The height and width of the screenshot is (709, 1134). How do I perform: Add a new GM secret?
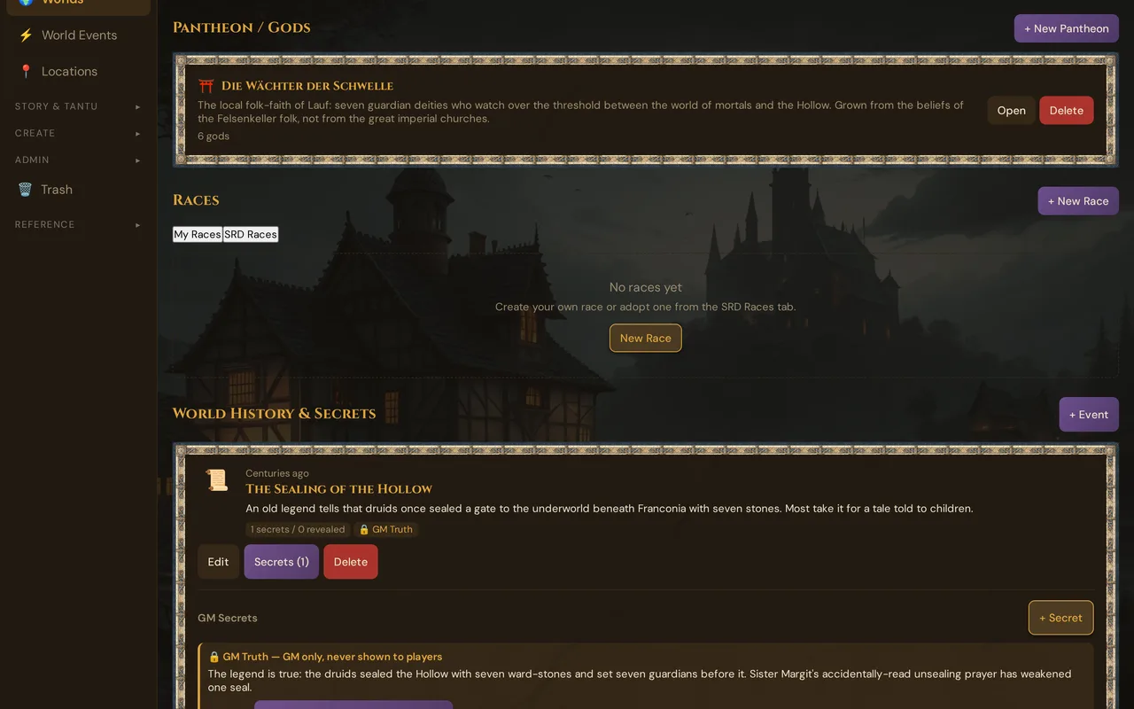[x=1061, y=618]
